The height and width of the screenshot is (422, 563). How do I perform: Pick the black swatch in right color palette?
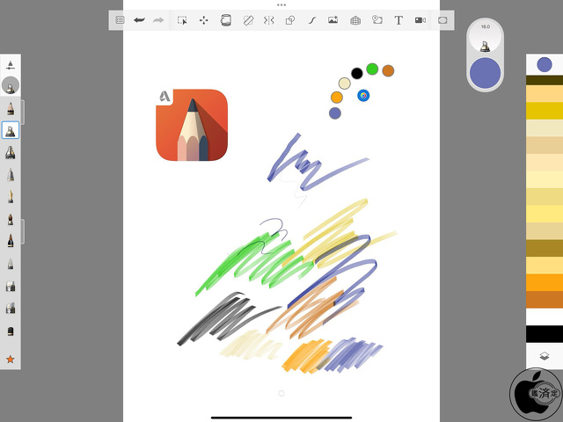click(x=545, y=334)
